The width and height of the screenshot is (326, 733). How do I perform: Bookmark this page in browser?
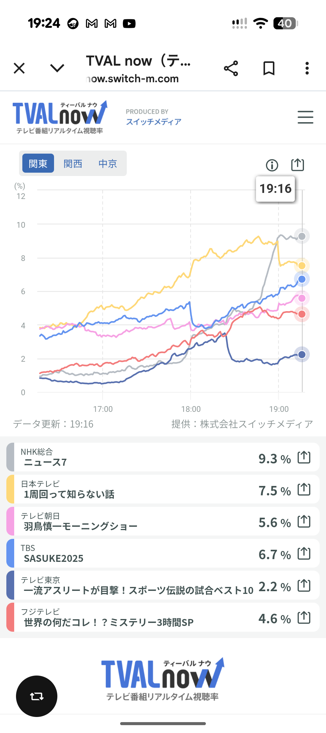pyautogui.click(x=269, y=68)
